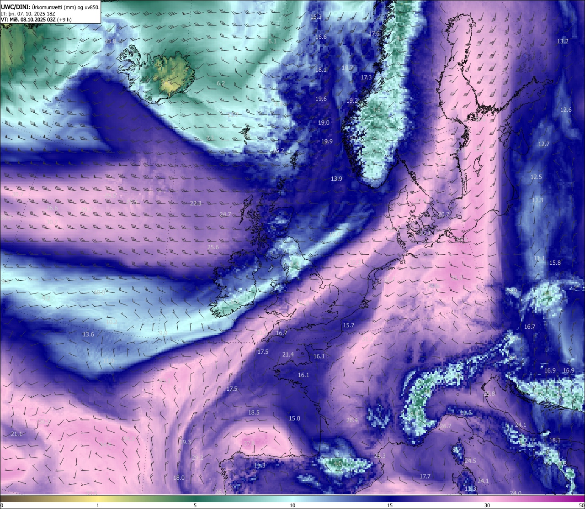Viewport: 585px width, 509px height.
Task: Click the 24.5 value label
Action: click(470, 461)
